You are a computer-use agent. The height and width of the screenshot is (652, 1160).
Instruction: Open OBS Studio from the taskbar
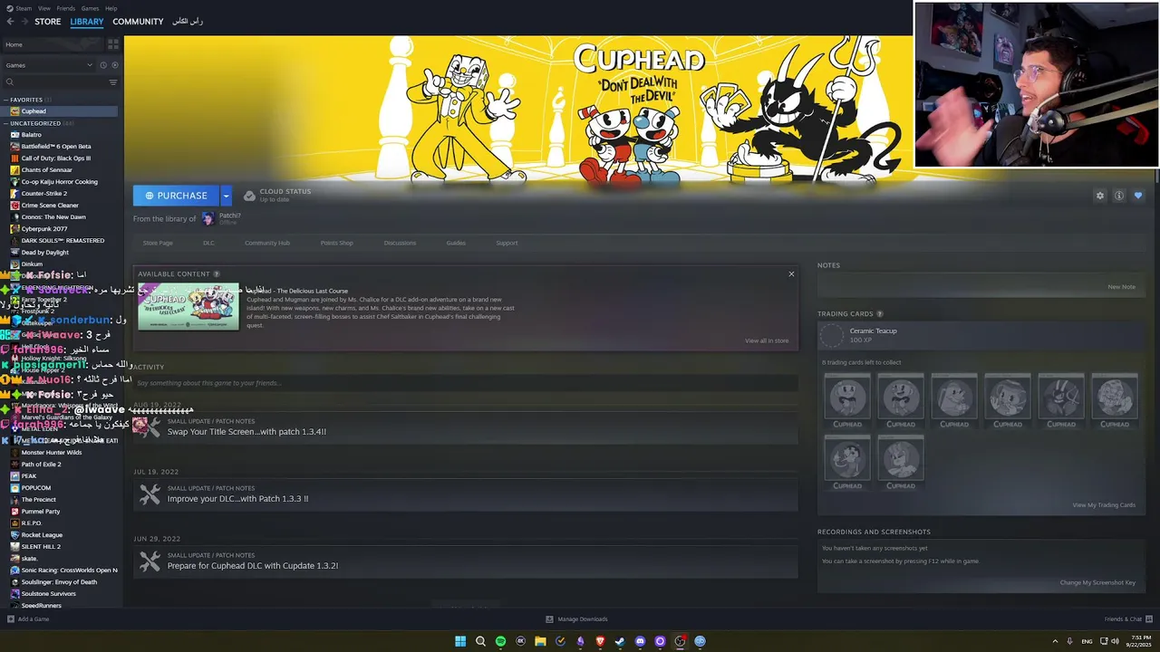[680, 641]
